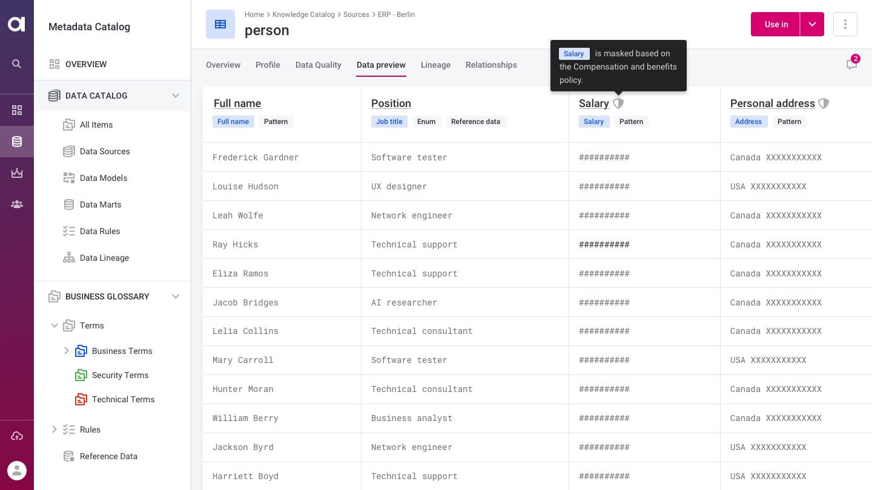Screen dimensions: 872x490
Task: Open the user profile avatar at bottom left
Action: [x=17, y=471]
